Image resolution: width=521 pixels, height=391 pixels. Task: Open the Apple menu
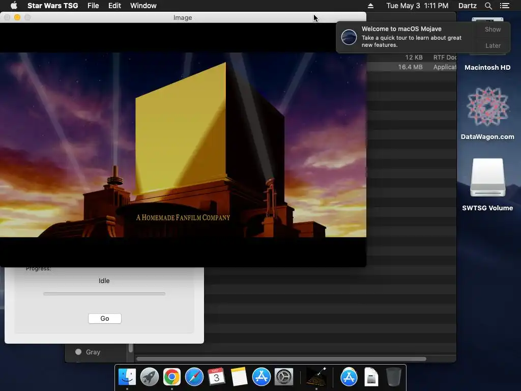pyautogui.click(x=14, y=6)
